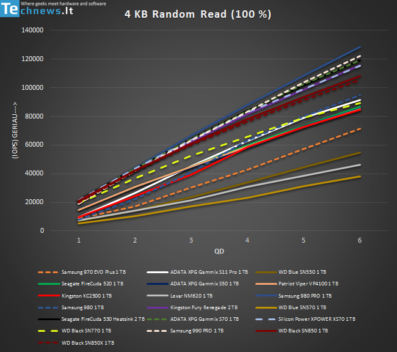Click 'ADATA XPG Gammix S11 Pro 1 TB' legend entry
This screenshot has width=397, height=352.
[197, 272]
